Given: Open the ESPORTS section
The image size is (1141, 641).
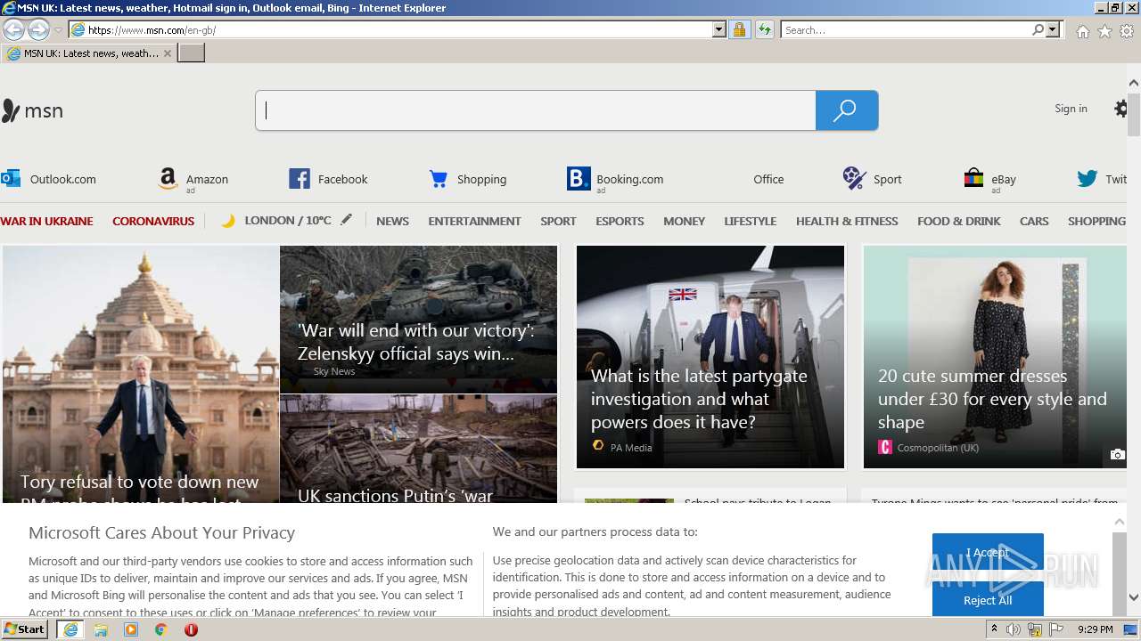Looking at the screenshot, I should click(620, 221).
